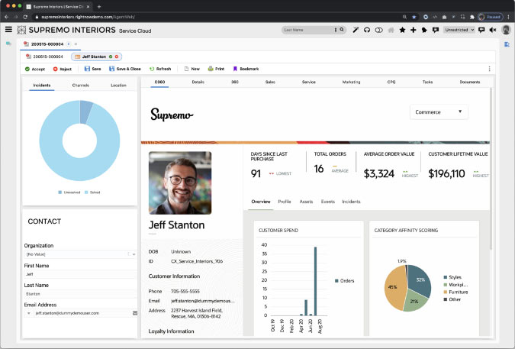Click the star favorites icon
This screenshot has height=349, width=515.
tap(402, 30)
